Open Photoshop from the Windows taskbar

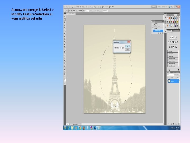pos(95,128)
